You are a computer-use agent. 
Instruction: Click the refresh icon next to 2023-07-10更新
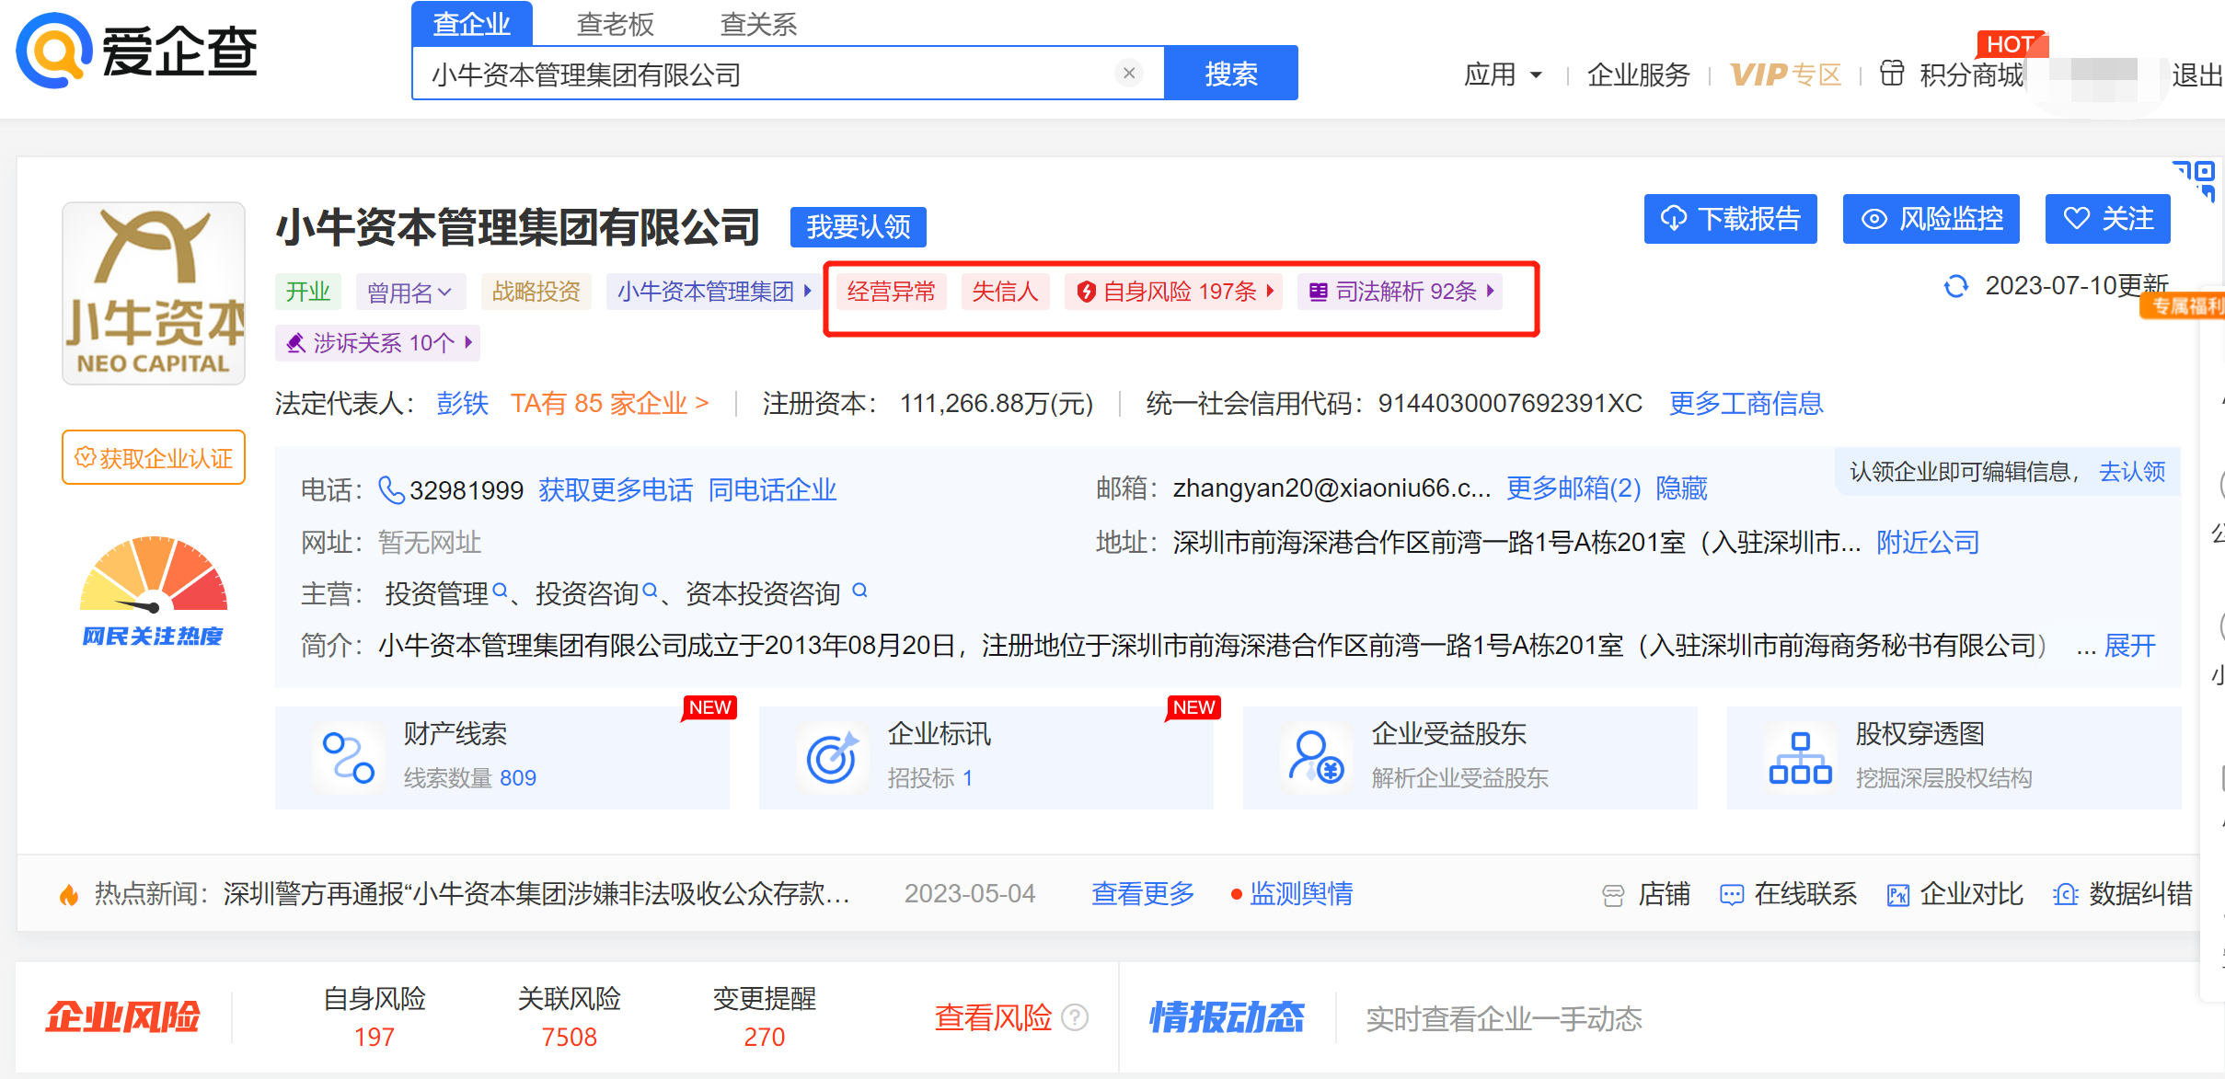(1956, 286)
